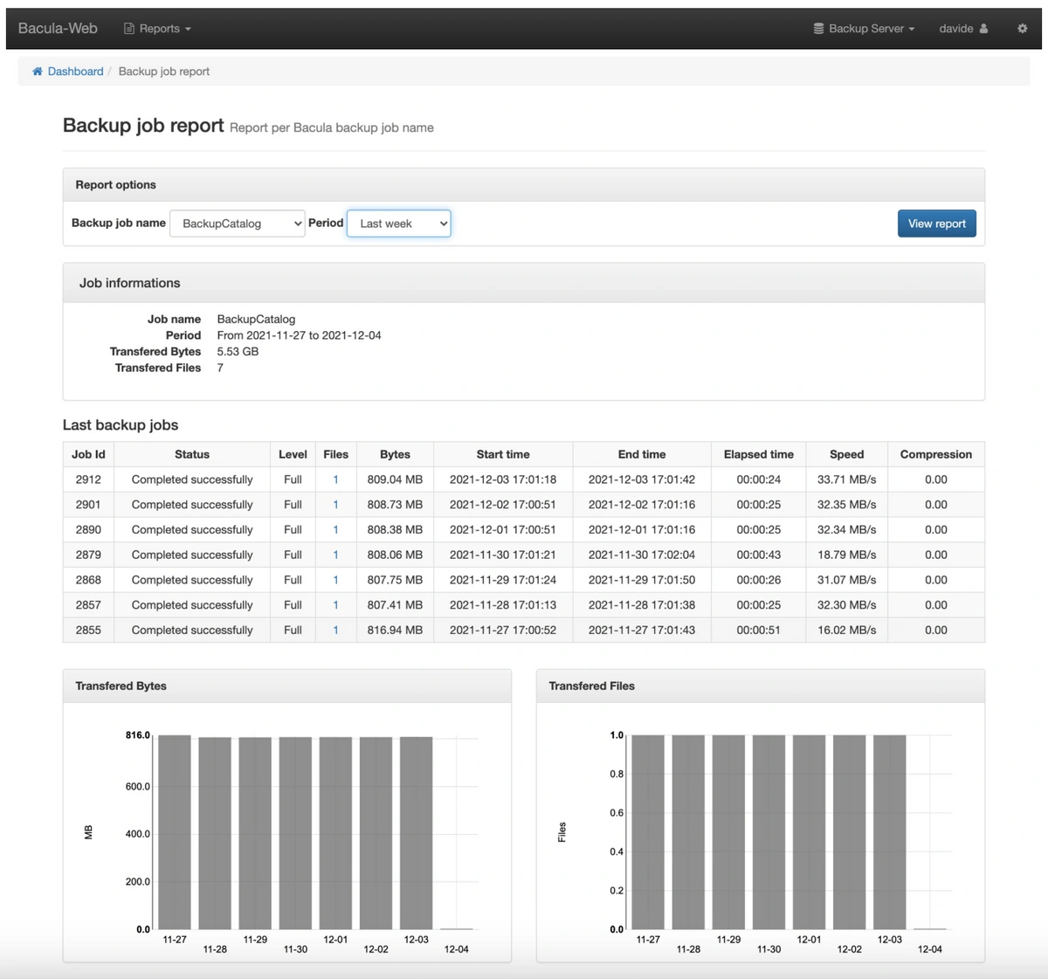Click the Elapsed time column header
This screenshot has width=1048, height=979.
click(x=758, y=454)
